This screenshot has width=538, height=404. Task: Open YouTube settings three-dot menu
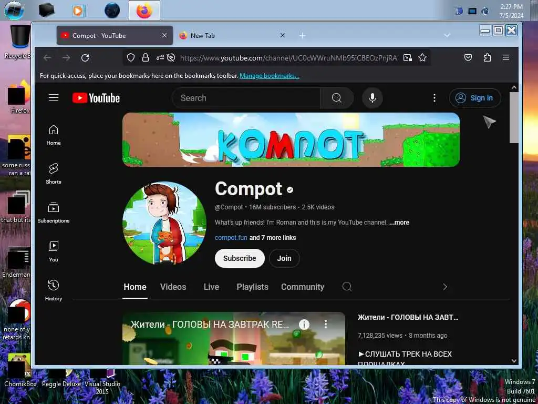[x=434, y=98]
